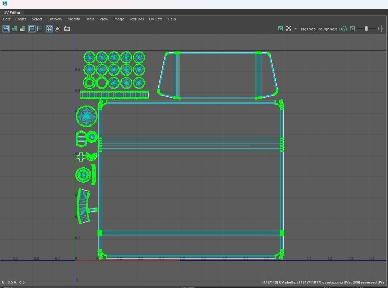Click the UV distortion shading icon
This screenshot has height=288, width=388.
[x=22, y=29]
